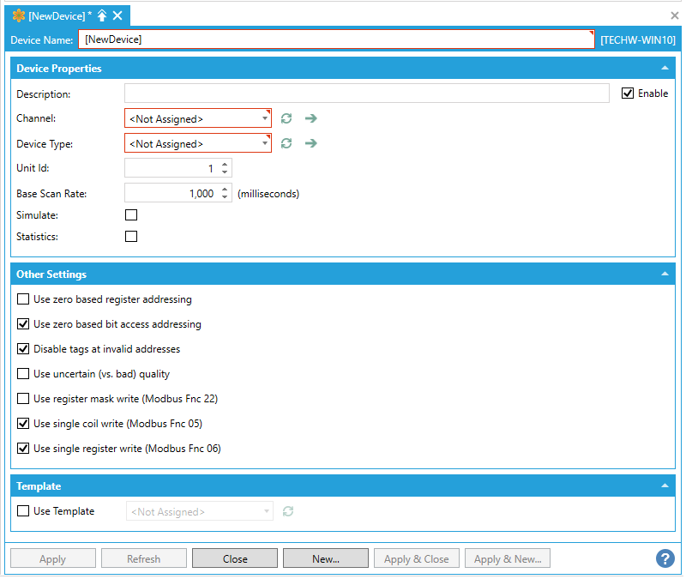The image size is (686, 579).
Task: Click the Device Type refresh icon
Action: pos(286,143)
